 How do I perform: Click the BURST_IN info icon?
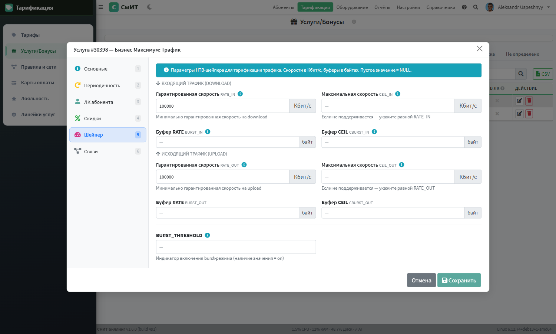click(x=208, y=132)
